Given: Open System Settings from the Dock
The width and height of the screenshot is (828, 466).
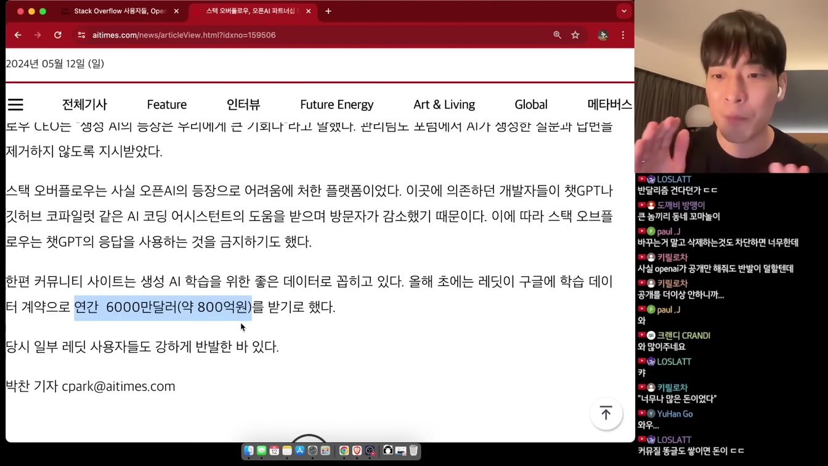Looking at the screenshot, I should 312,451.
